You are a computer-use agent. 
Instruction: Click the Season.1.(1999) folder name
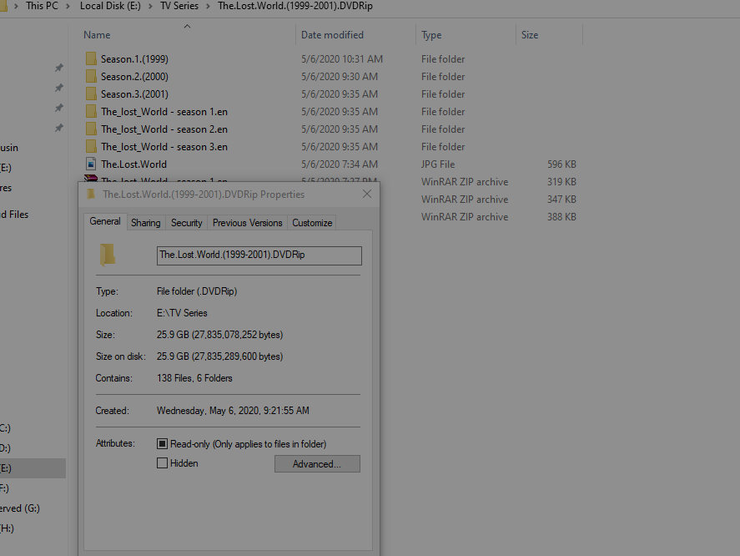[134, 59]
